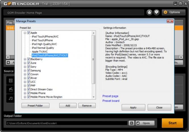Maximize the GOM Encoder window

[x=180, y=4]
